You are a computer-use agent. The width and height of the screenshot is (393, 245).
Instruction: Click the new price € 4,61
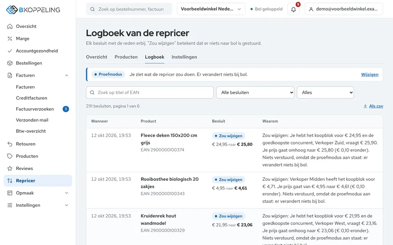click(241, 188)
